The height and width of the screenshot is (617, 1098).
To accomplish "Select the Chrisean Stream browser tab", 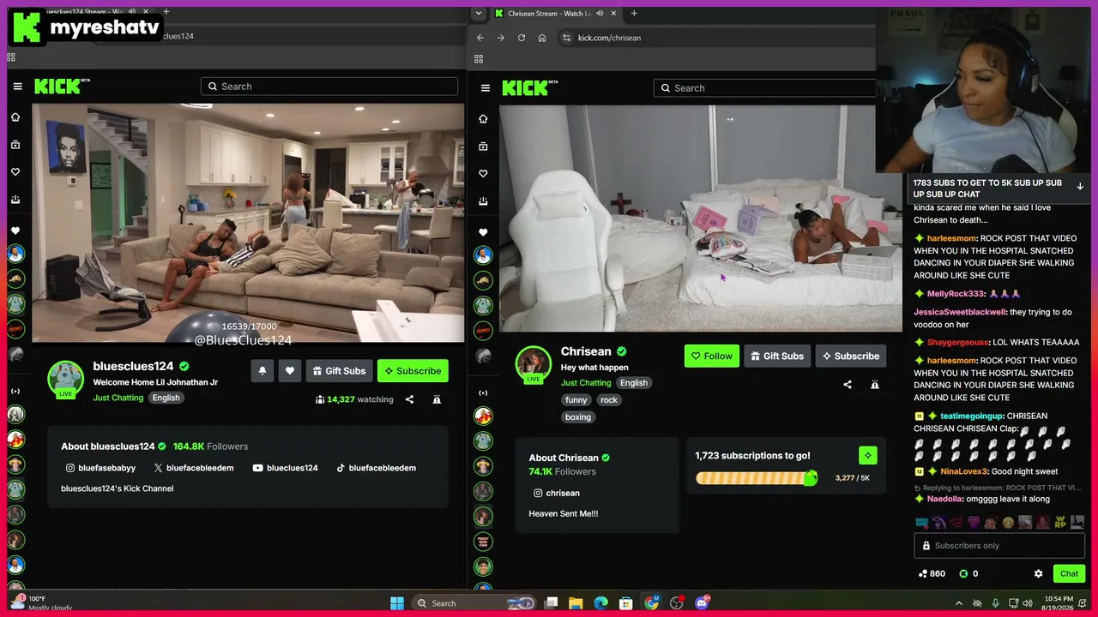I will (556, 13).
